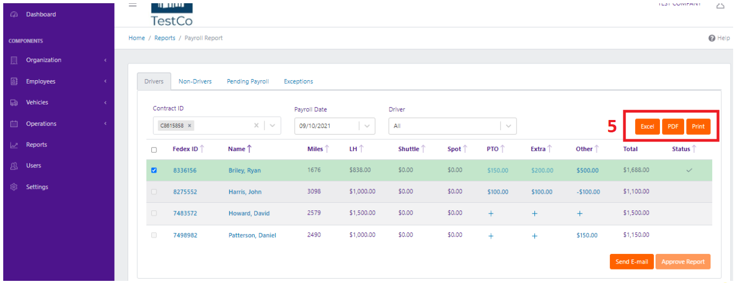Viewport: 738px width, 283px height.
Task: Click the Send E-mail button
Action: coord(632,262)
